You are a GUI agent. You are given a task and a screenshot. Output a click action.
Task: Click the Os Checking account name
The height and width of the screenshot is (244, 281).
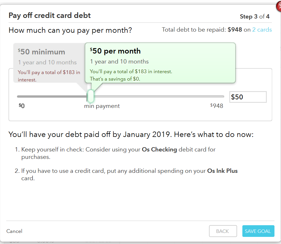pos(159,149)
